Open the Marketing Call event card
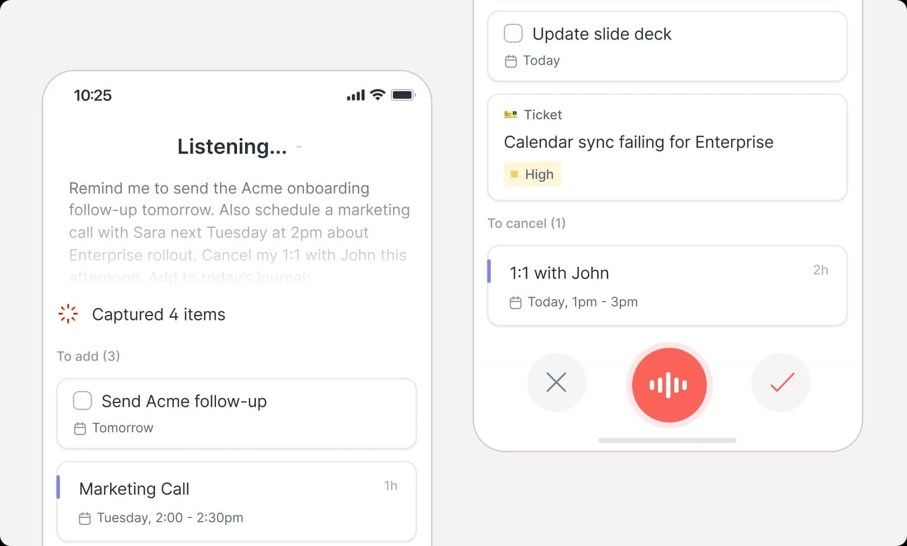 tap(236, 501)
